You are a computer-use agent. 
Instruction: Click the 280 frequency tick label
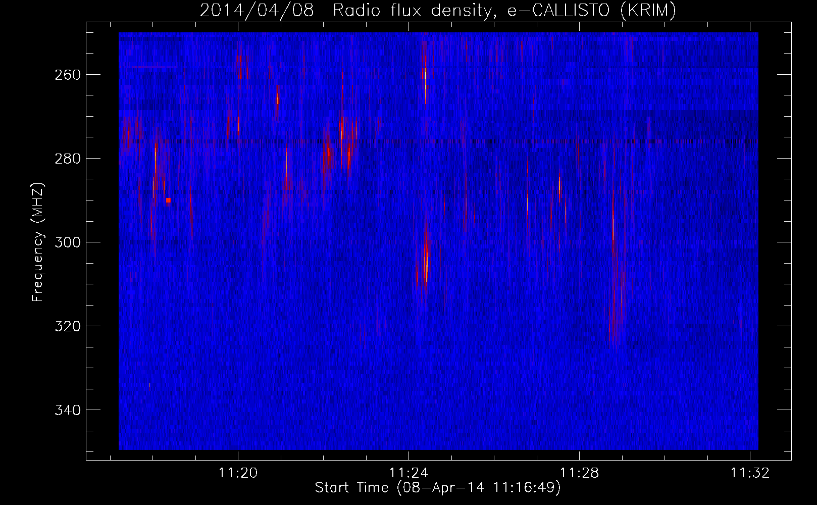[x=67, y=159]
